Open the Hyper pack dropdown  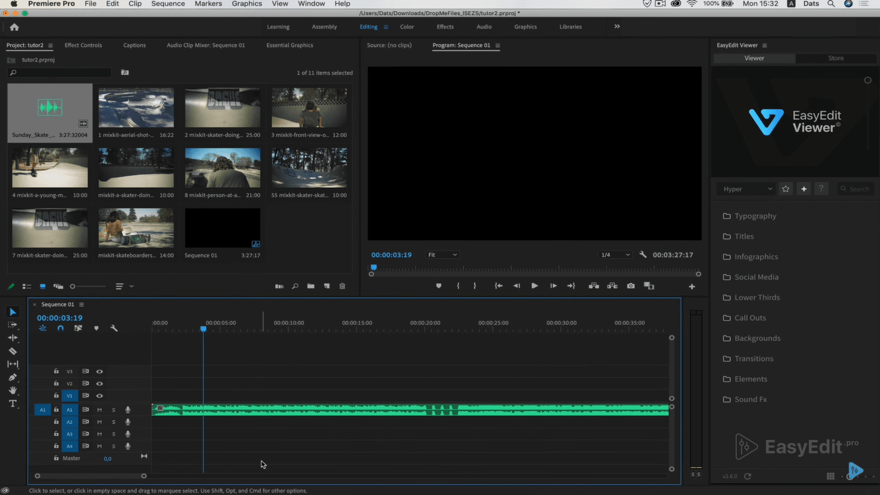click(x=746, y=189)
